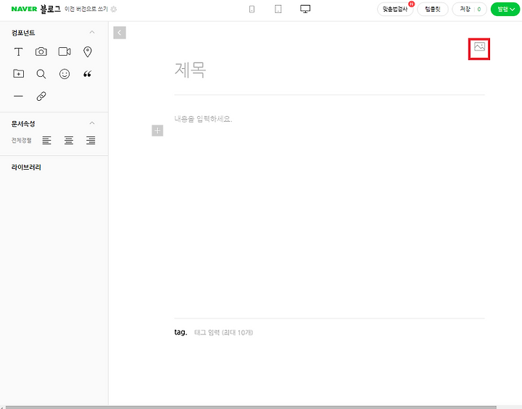Viewport: 522px width, 409px height.
Task: Add a title background image
Action: coord(479,46)
